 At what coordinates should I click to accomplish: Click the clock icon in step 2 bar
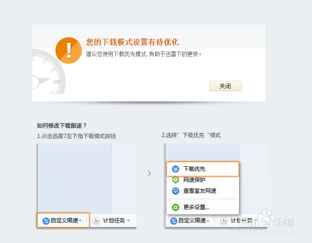(224, 221)
